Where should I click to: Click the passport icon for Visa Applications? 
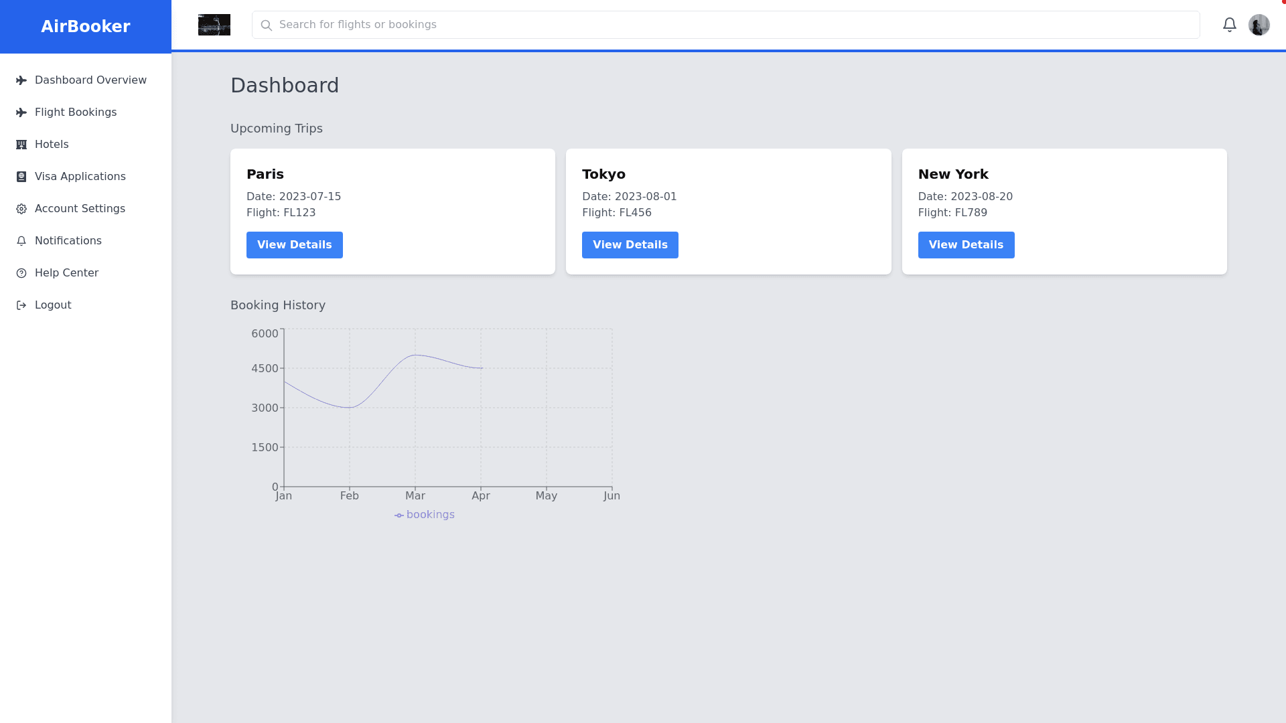[x=21, y=177]
